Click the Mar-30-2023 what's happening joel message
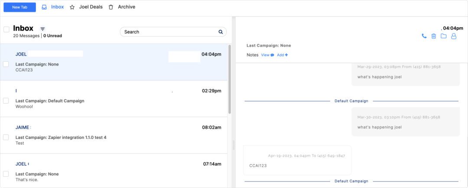The image size is (468, 188). [x=406, y=122]
